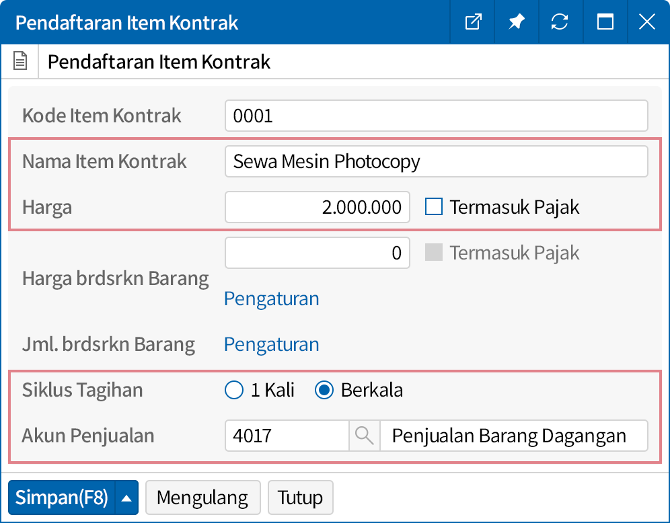The height and width of the screenshot is (523, 670).
Task: Open Pengaturan for Harga brdsrkn Barang
Action: pos(271,298)
